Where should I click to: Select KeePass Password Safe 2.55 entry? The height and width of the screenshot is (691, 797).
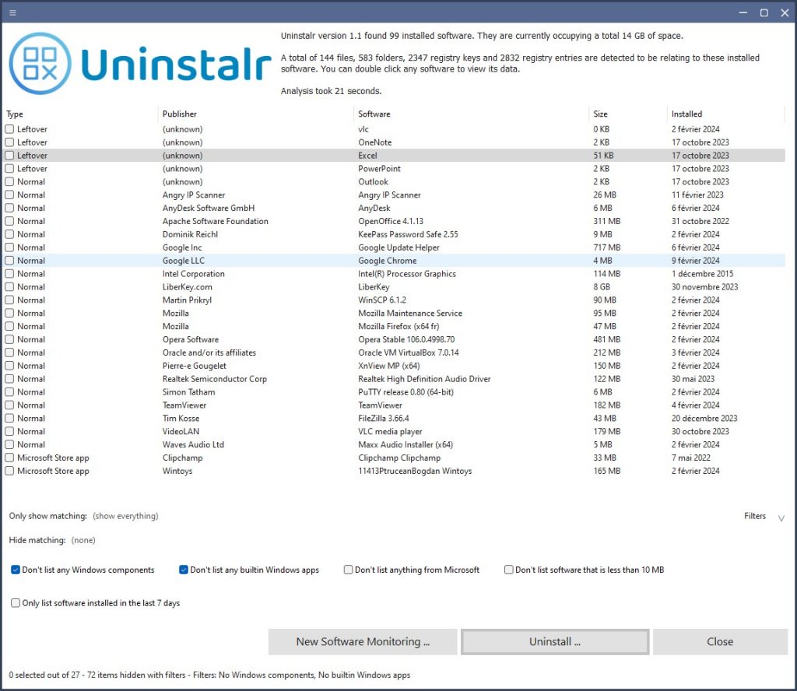(x=395, y=234)
